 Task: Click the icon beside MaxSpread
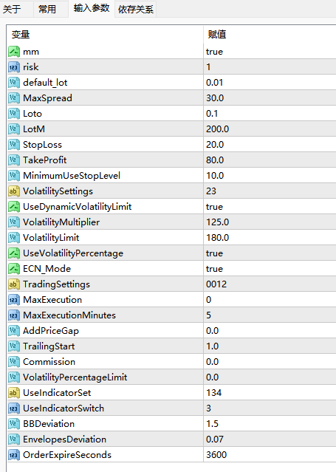coord(14,98)
